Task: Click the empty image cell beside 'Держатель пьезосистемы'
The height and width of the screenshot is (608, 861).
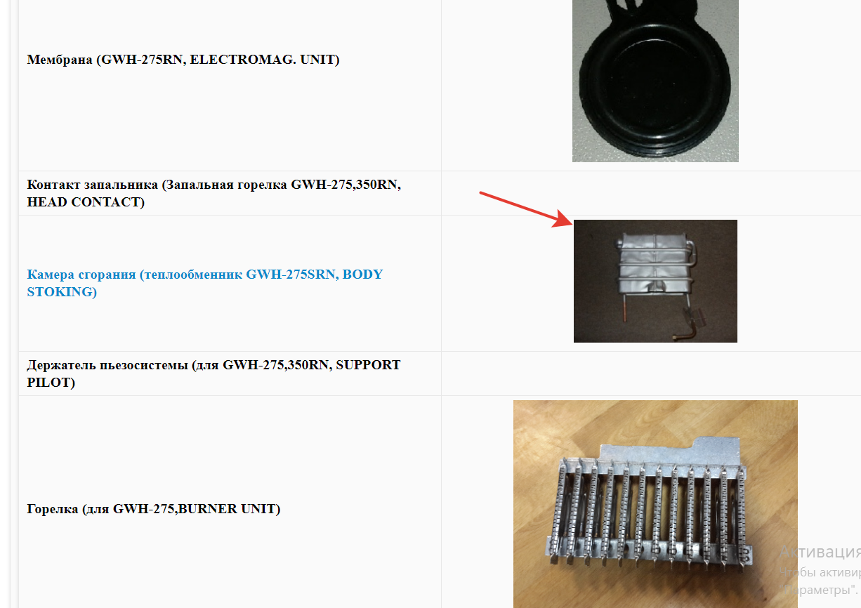Action: [651, 374]
